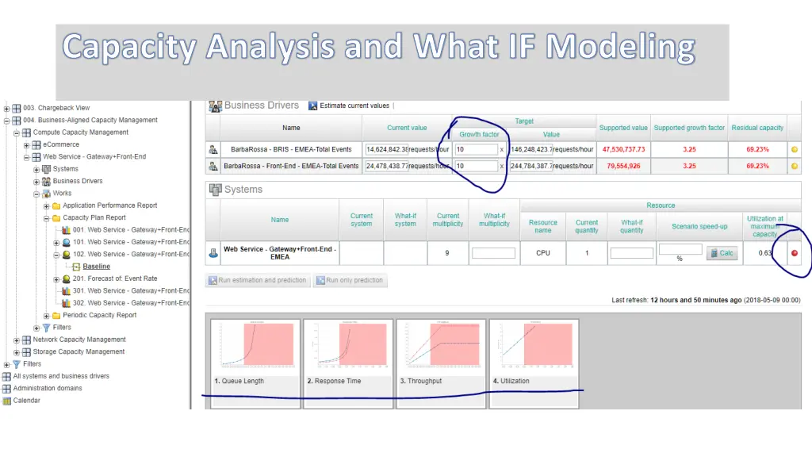Click Run only prediction button
The width and height of the screenshot is (812, 457).
[350, 280]
